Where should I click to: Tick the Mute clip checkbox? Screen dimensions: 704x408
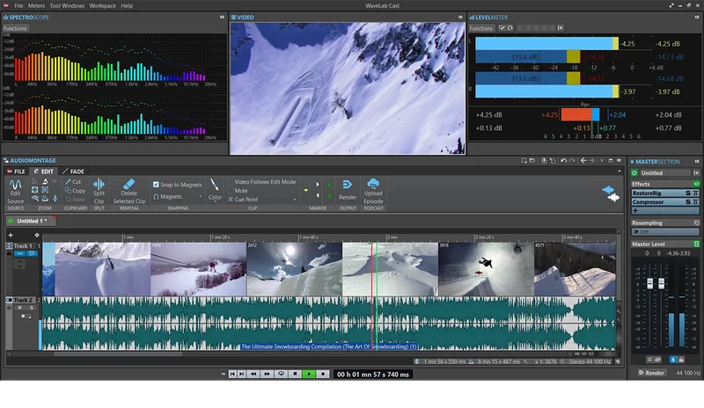click(231, 190)
